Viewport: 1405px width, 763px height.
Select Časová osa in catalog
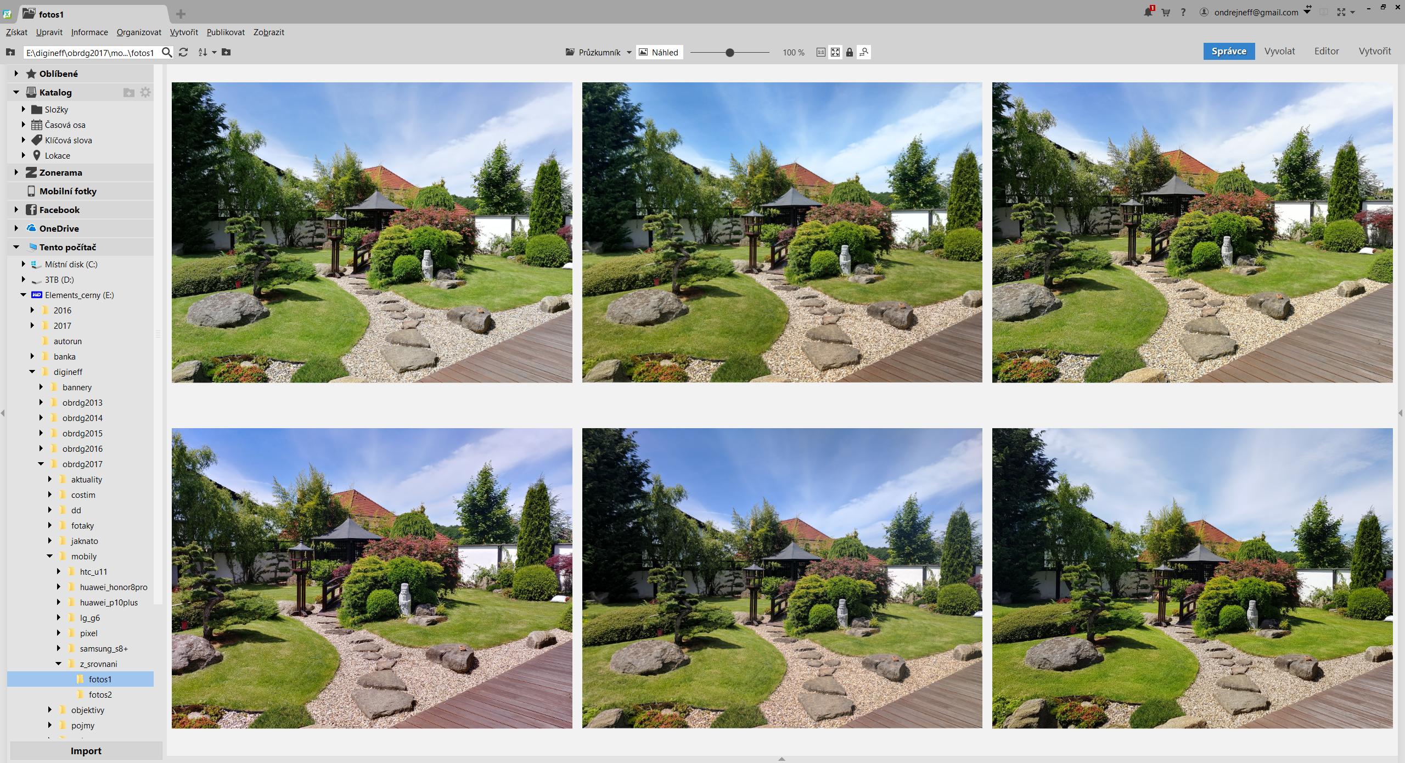click(x=65, y=125)
